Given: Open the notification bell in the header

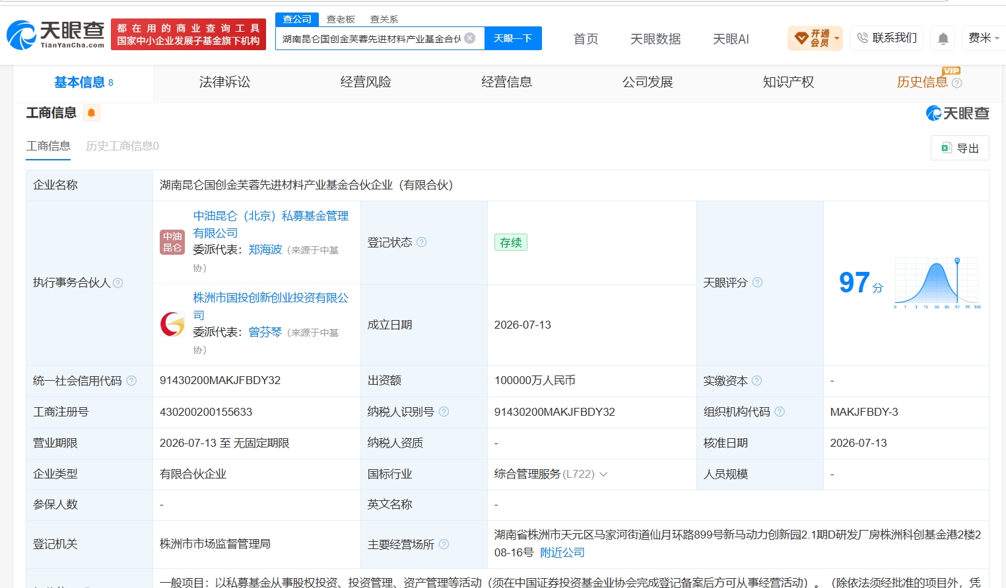Looking at the screenshot, I should pyautogui.click(x=943, y=38).
